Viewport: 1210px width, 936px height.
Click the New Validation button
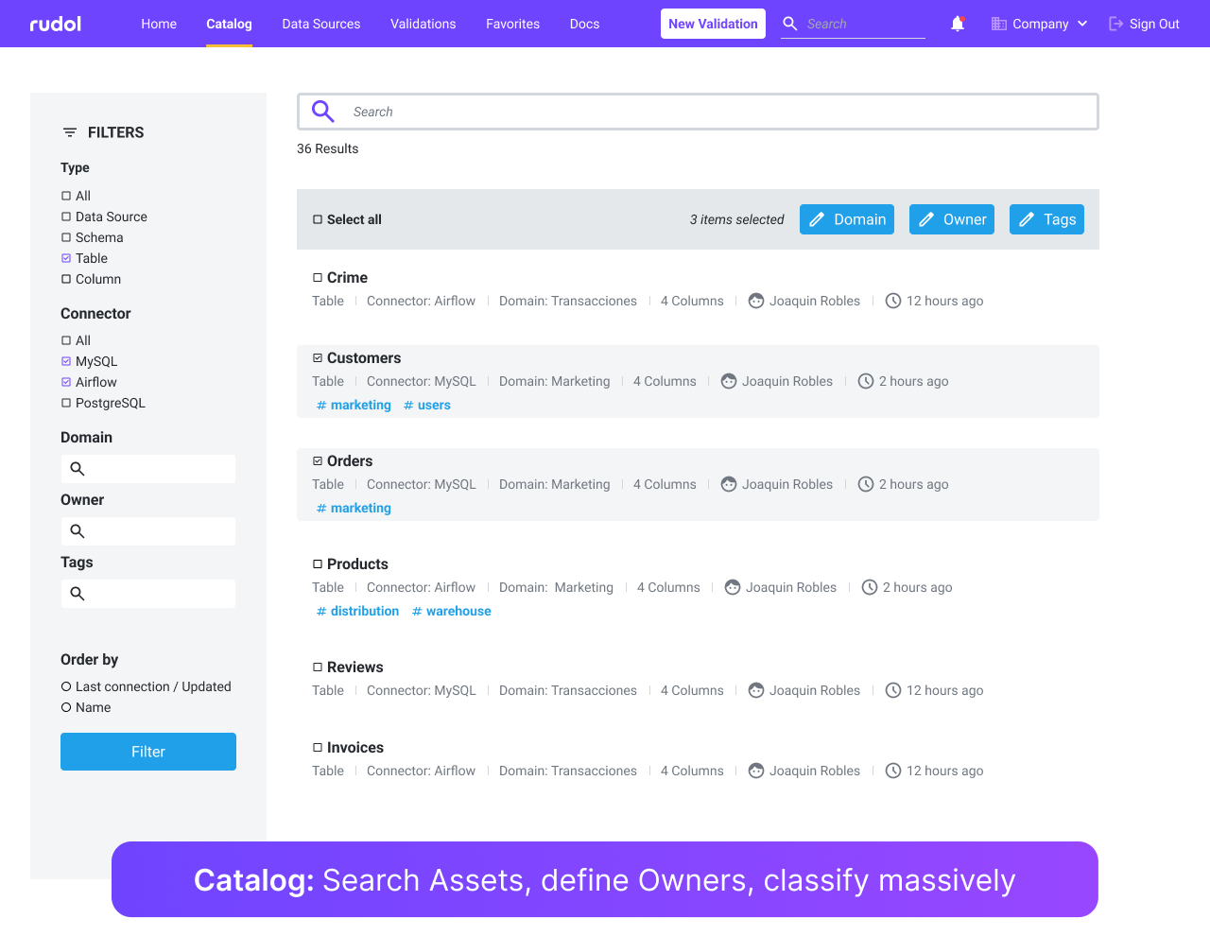click(713, 24)
